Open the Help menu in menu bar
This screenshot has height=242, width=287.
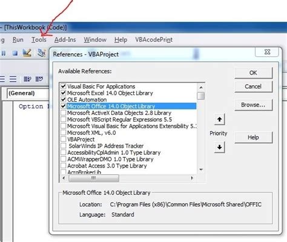[120, 39]
